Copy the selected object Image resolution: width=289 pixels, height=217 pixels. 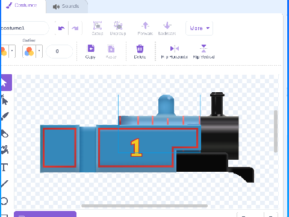tap(90, 52)
